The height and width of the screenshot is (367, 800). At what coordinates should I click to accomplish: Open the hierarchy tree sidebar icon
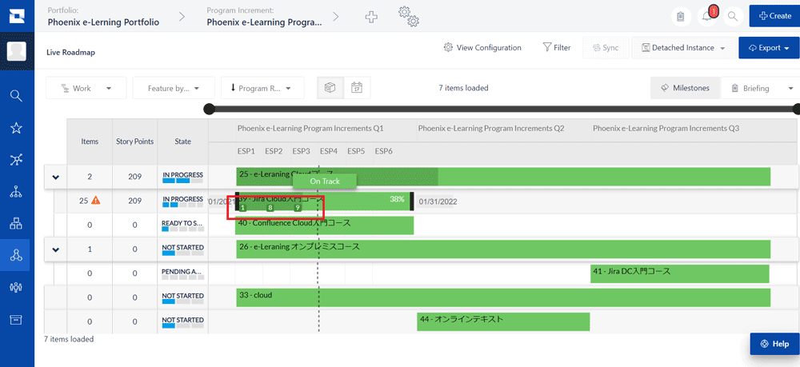click(x=16, y=192)
